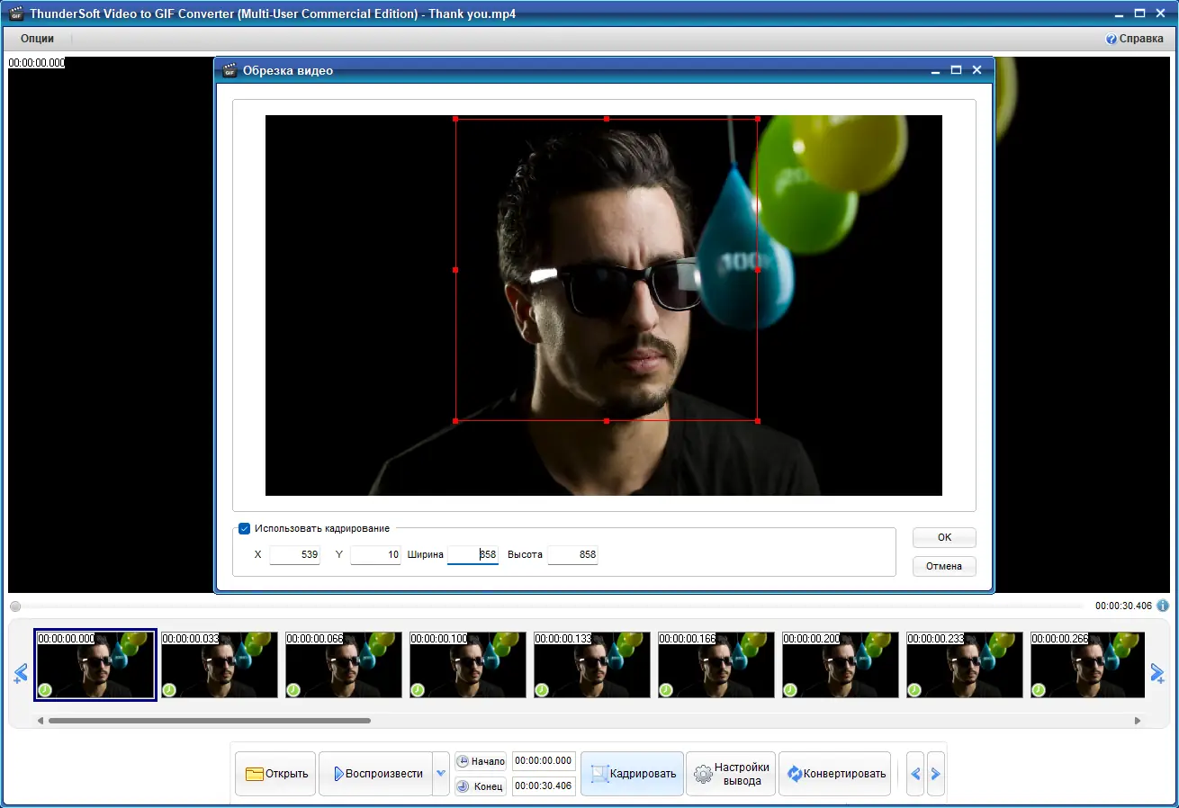Confirm the crop with OK
The image size is (1179, 808).
pos(944,537)
